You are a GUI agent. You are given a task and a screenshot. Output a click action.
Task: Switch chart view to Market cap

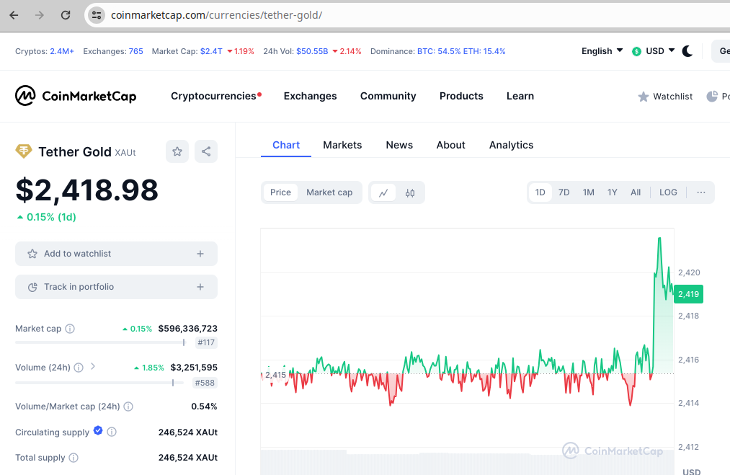329,192
